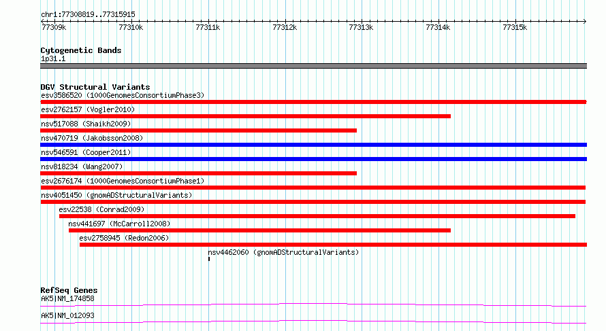The width and height of the screenshot is (606, 331).
Task: Click blue bar under nsv470719 label
Action: [x=313, y=145]
